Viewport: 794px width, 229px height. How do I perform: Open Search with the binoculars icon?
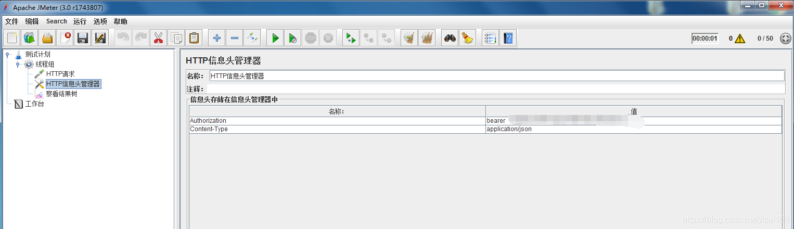pyautogui.click(x=450, y=38)
